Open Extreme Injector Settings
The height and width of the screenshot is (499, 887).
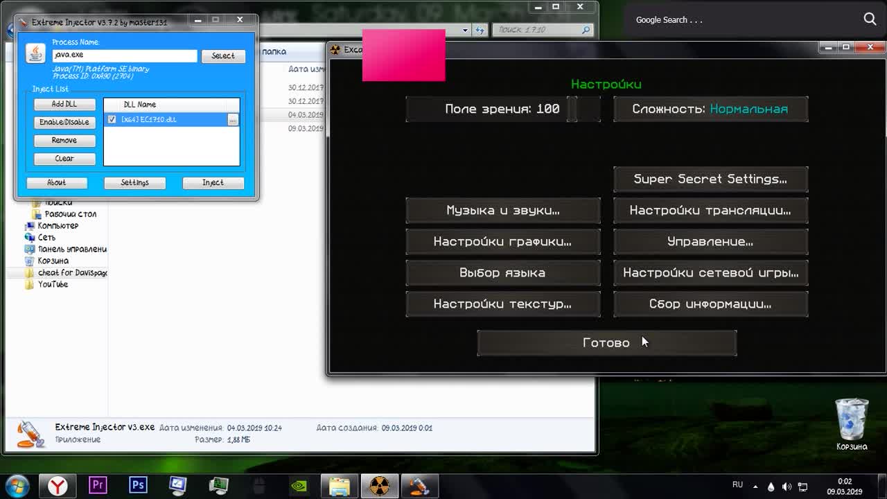pyautogui.click(x=134, y=182)
